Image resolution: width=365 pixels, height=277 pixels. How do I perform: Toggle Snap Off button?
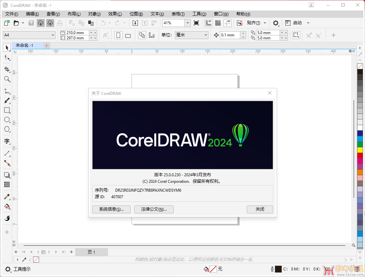click(240, 23)
